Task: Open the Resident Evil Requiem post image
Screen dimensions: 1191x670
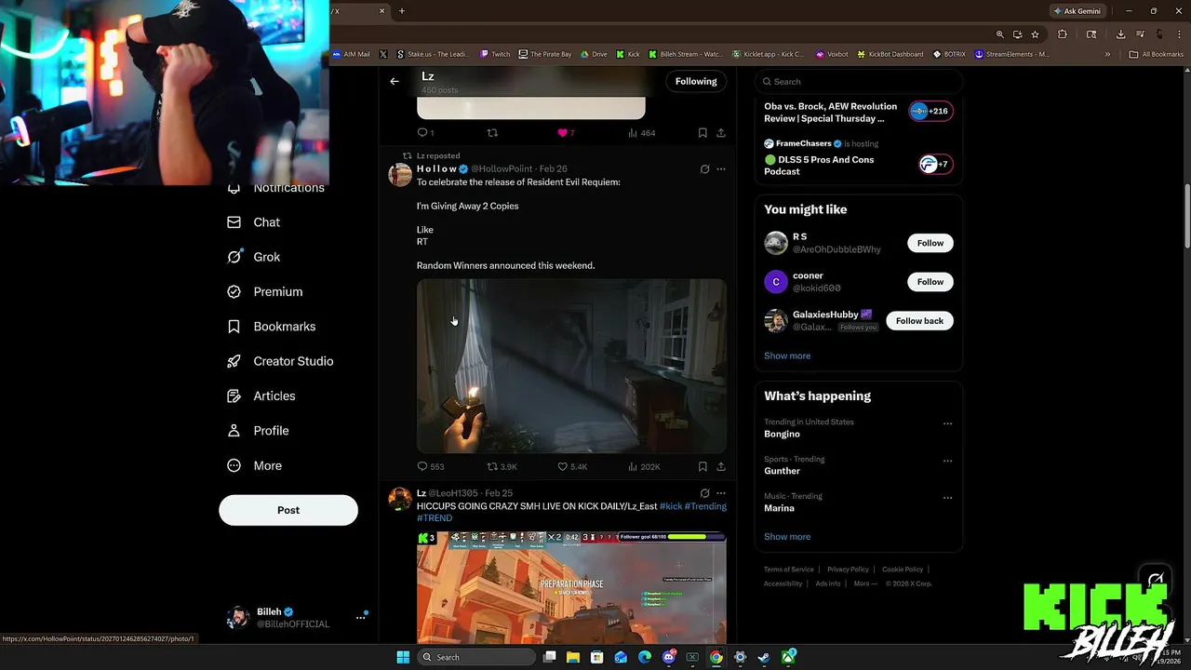Action: pos(571,366)
